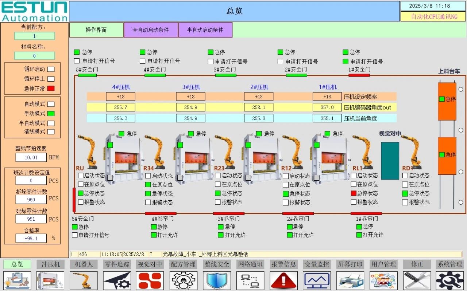Open the press machine (冲压机) icon
This screenshot has width=467, height=291.
[x=50, y=280]
